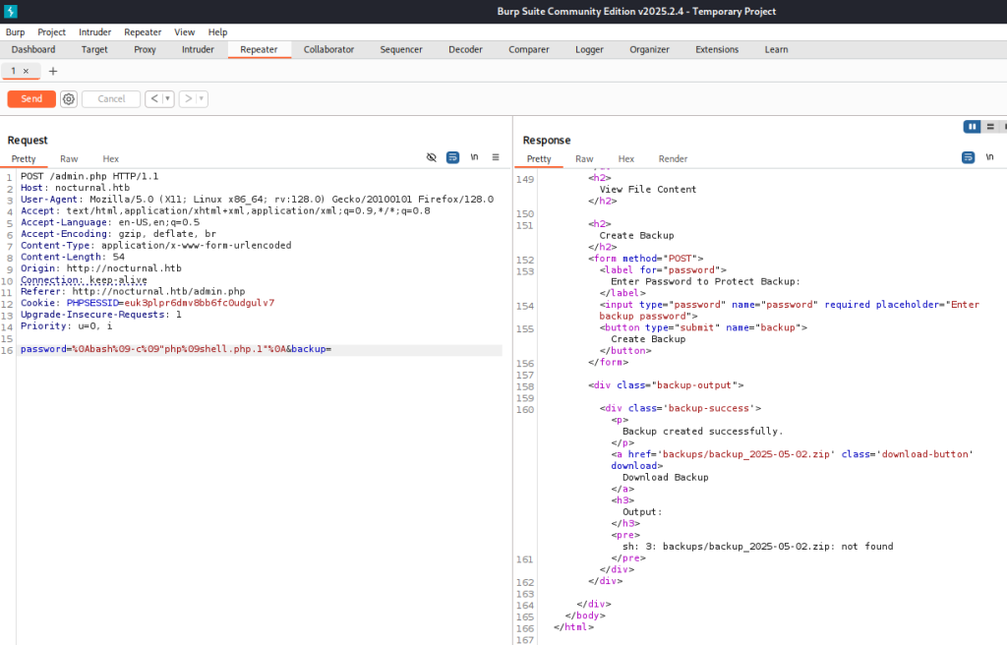This screenshot has height=645, width=1007.
Task: Click the orange Send button
Action: [x=31, y=98]
